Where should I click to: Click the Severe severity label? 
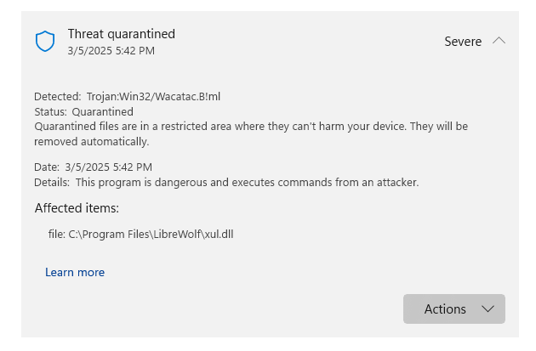coord(463,42)
